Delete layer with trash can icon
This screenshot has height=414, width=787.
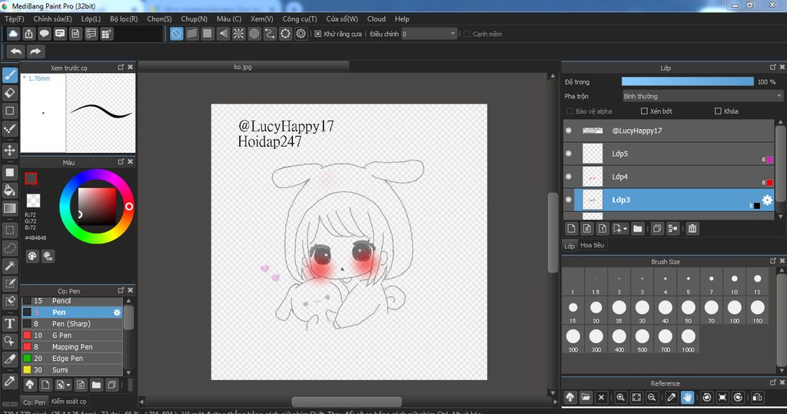(x=692, y=229)
